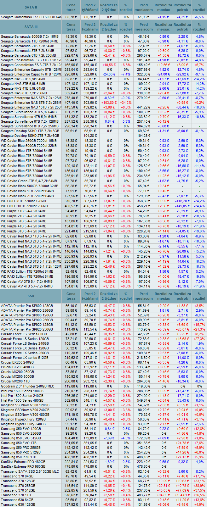
Task: Click the SSD section header
Action: [31, 296]
